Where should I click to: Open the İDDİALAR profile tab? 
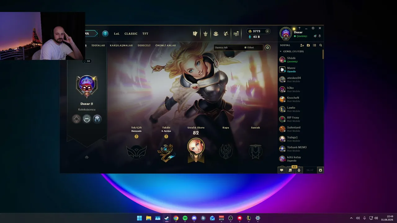[x=98, y=46]
